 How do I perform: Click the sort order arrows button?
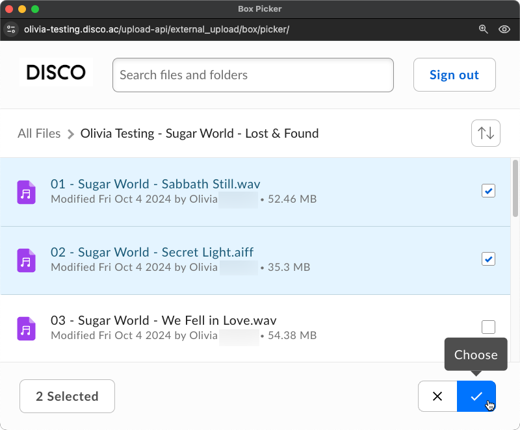tap(486, 133)
